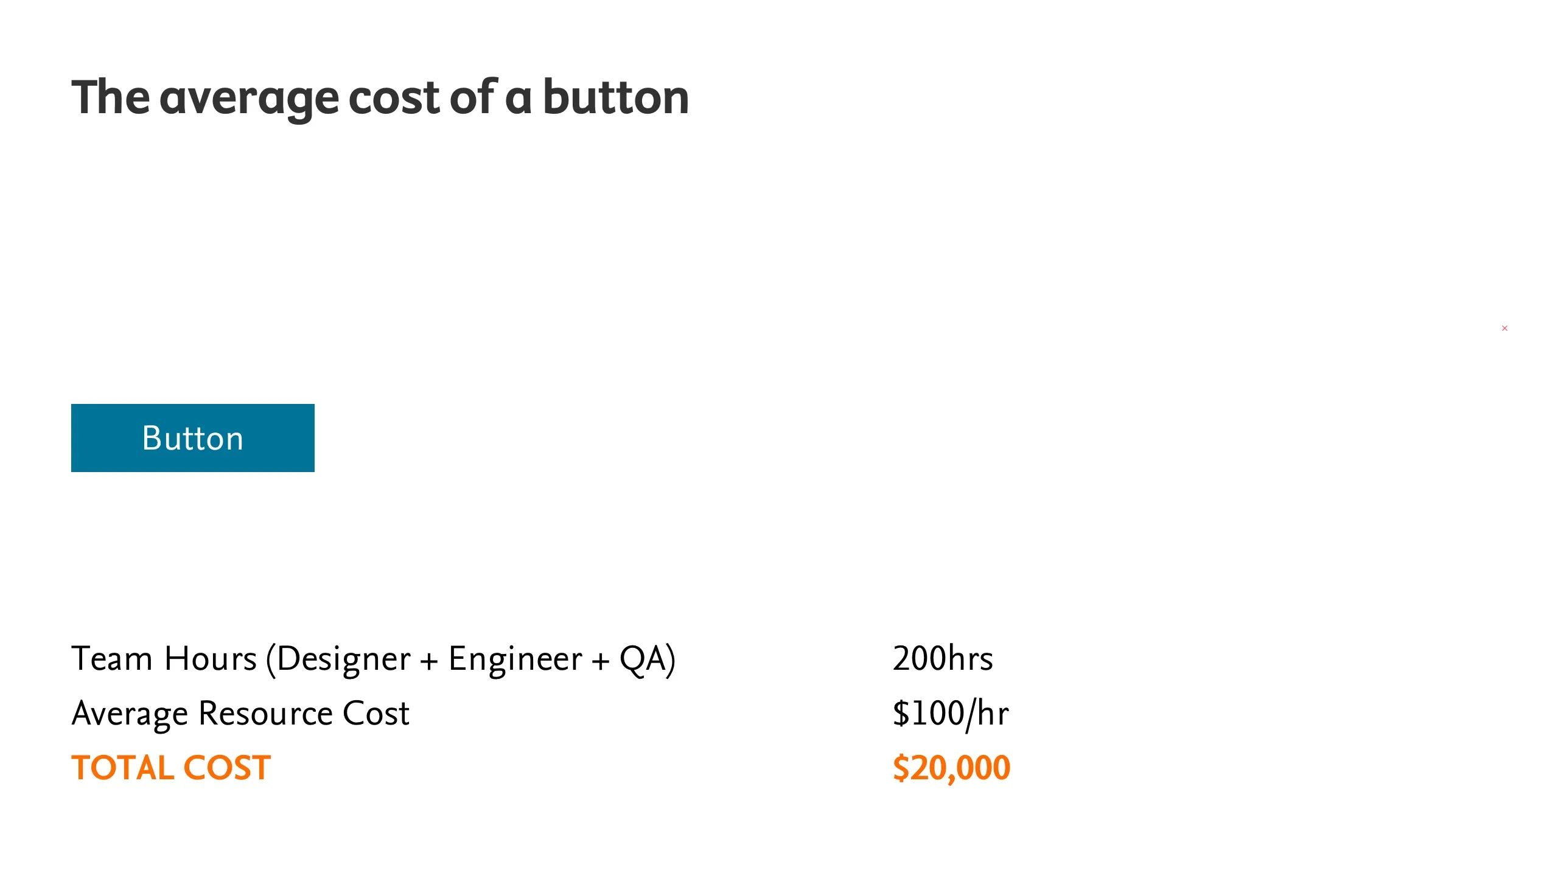Click the word "Hours" in first row
Screen dimensions: 1558x876
coord(211,658)
